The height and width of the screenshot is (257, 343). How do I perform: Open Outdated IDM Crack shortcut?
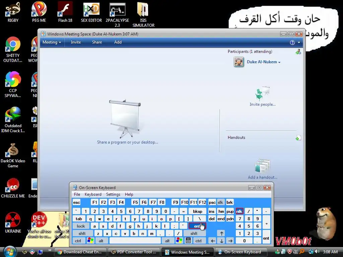(x=13, y=120)
